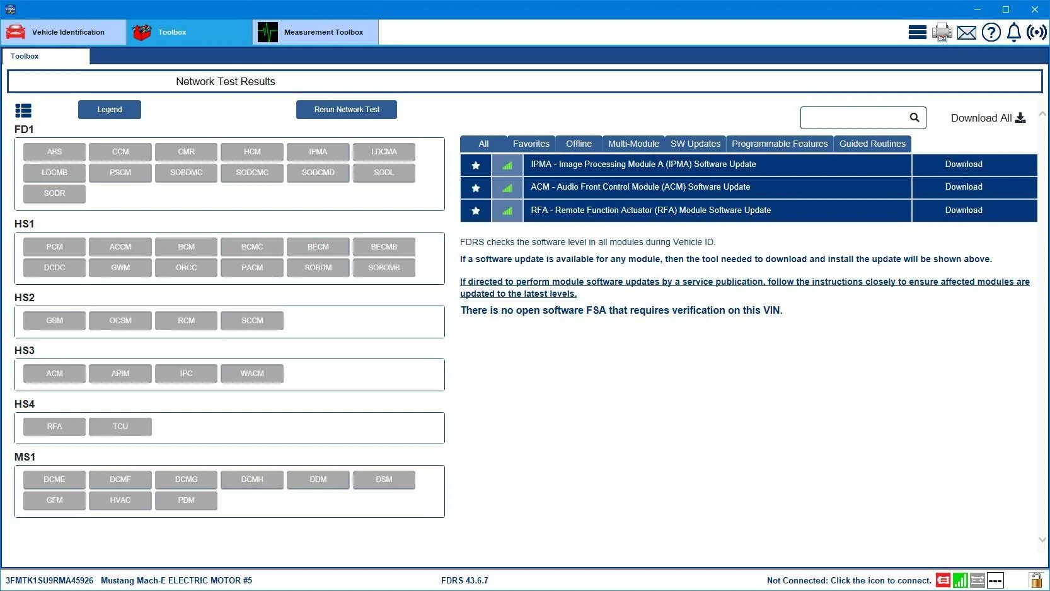Click the wireless broadcast icon

[x=1036, y=32]
